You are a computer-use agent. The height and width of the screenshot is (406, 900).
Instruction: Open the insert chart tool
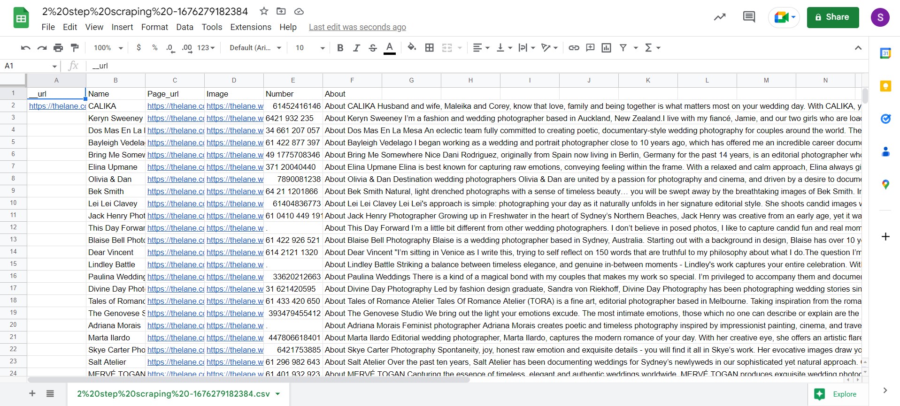point(606,47)
